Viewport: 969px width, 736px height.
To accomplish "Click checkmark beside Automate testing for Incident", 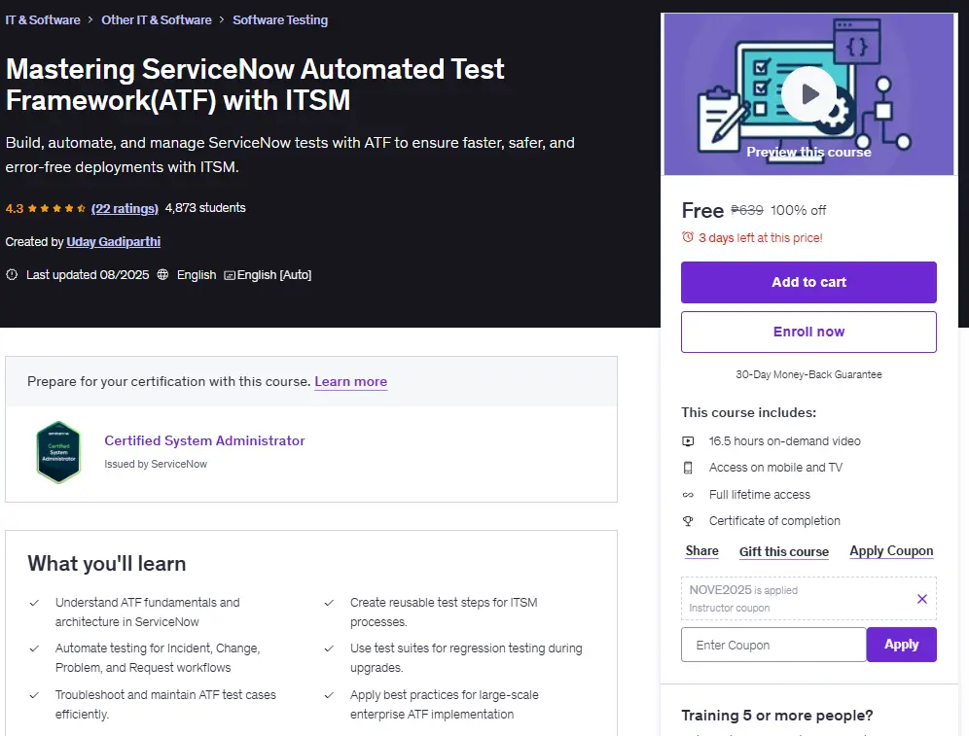I will pyautogui.click(x=35, y=648).
